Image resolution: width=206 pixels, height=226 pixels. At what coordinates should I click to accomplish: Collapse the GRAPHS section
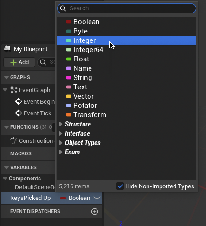point(6,78)
